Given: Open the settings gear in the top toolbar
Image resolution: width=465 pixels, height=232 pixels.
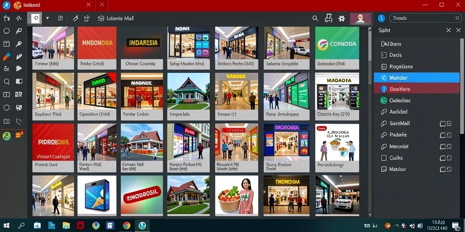Looking at the screenshot, I should (341, 18).
